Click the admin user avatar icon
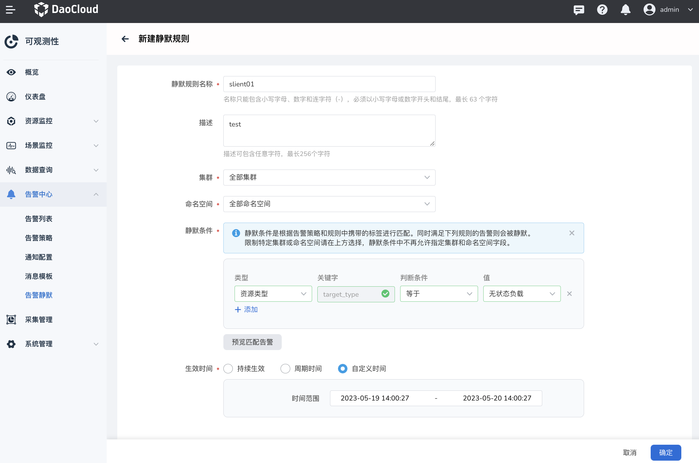This screenshot has width=699, height=463. (649, 9)
